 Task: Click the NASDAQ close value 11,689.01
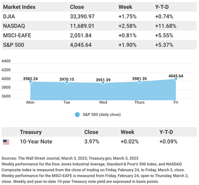[x=82, y=26]
